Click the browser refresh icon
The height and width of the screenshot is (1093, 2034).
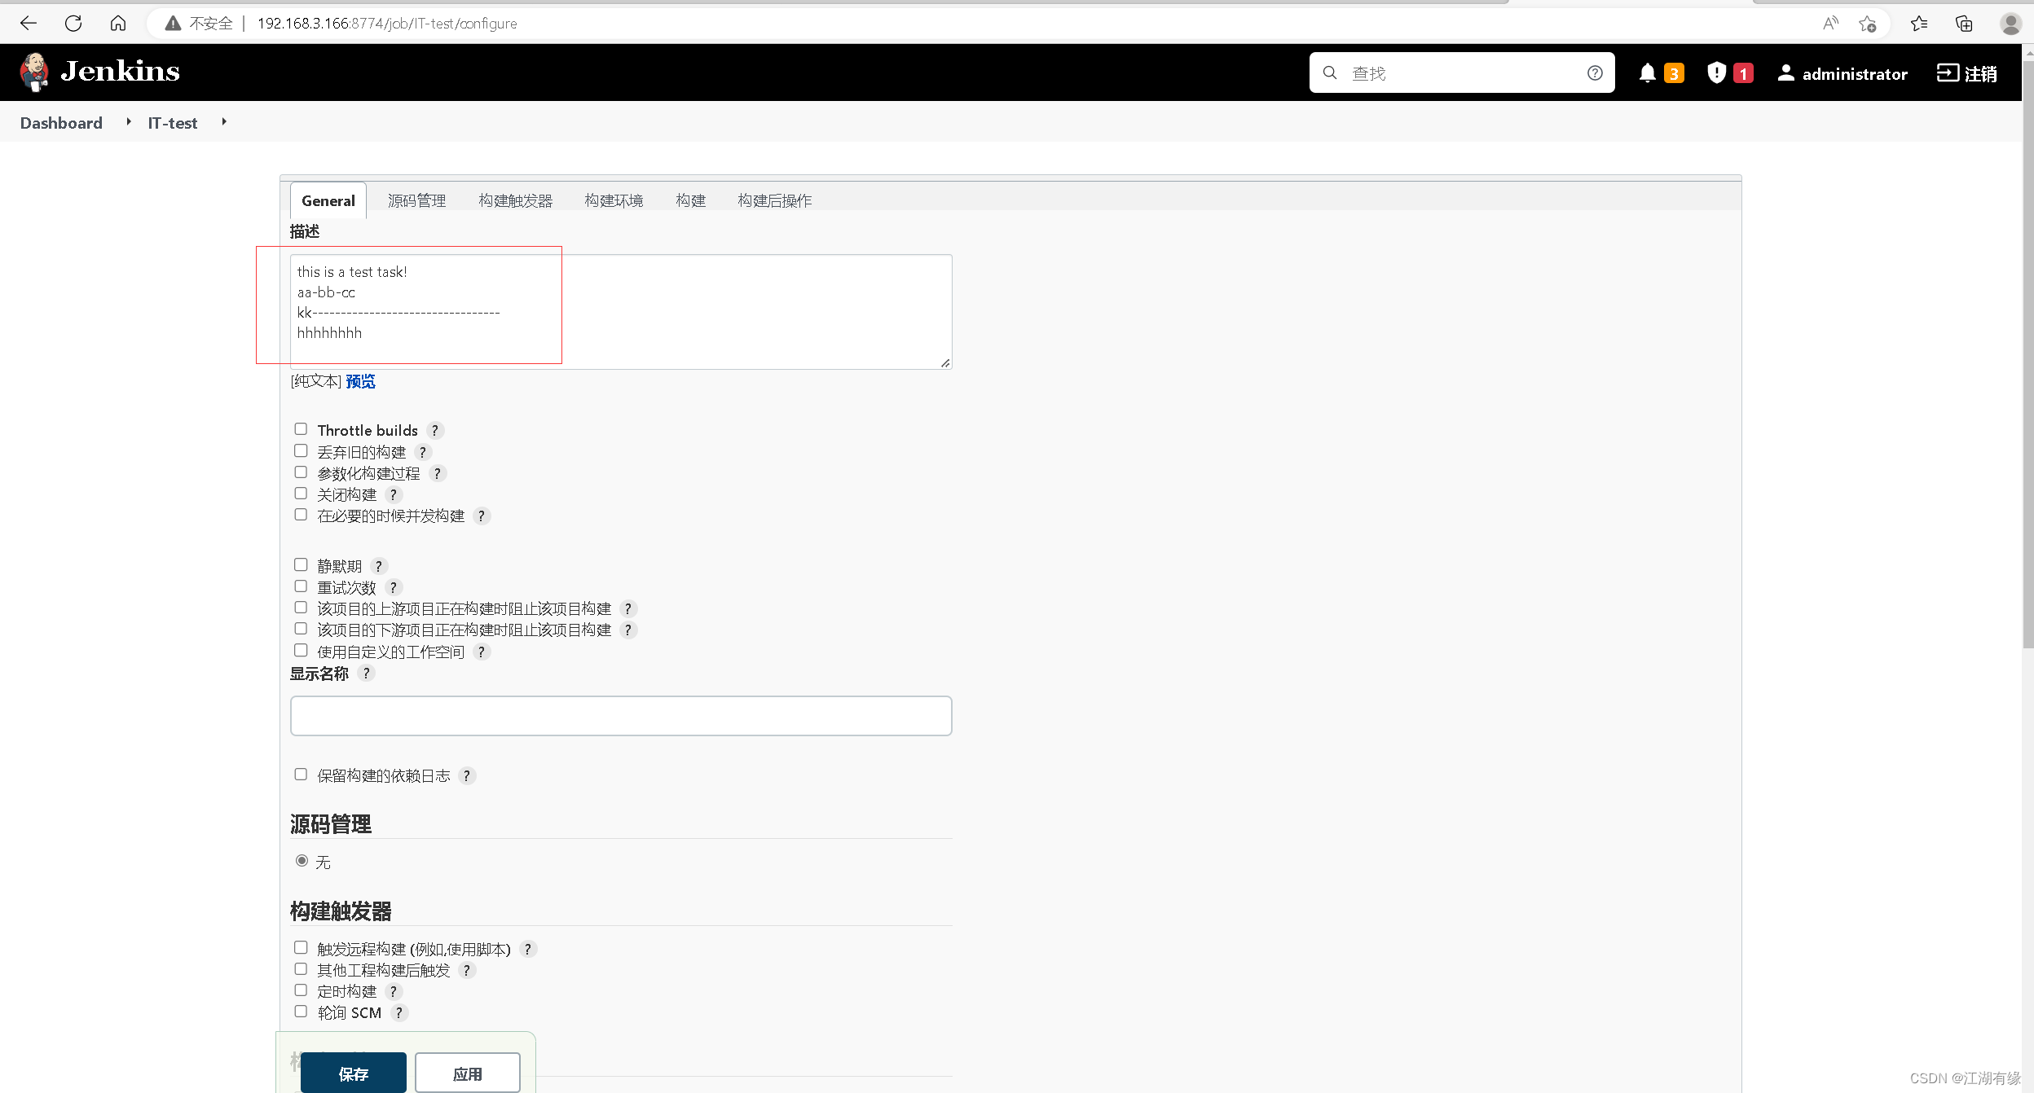73,24
